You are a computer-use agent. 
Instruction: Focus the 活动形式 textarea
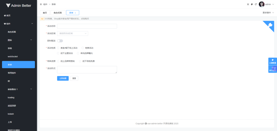[x=87, y=69]
